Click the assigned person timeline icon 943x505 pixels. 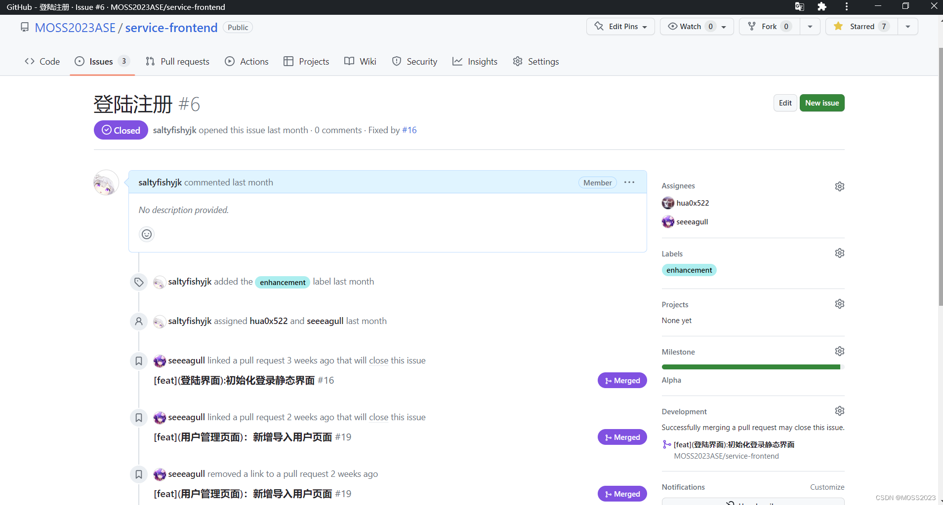click(x=139, y=322)
